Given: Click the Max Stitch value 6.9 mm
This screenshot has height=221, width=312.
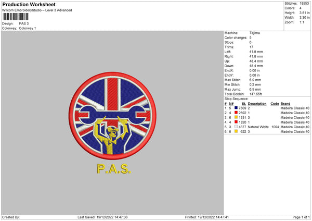Looking at the screenshot, I should click(255, 80).
